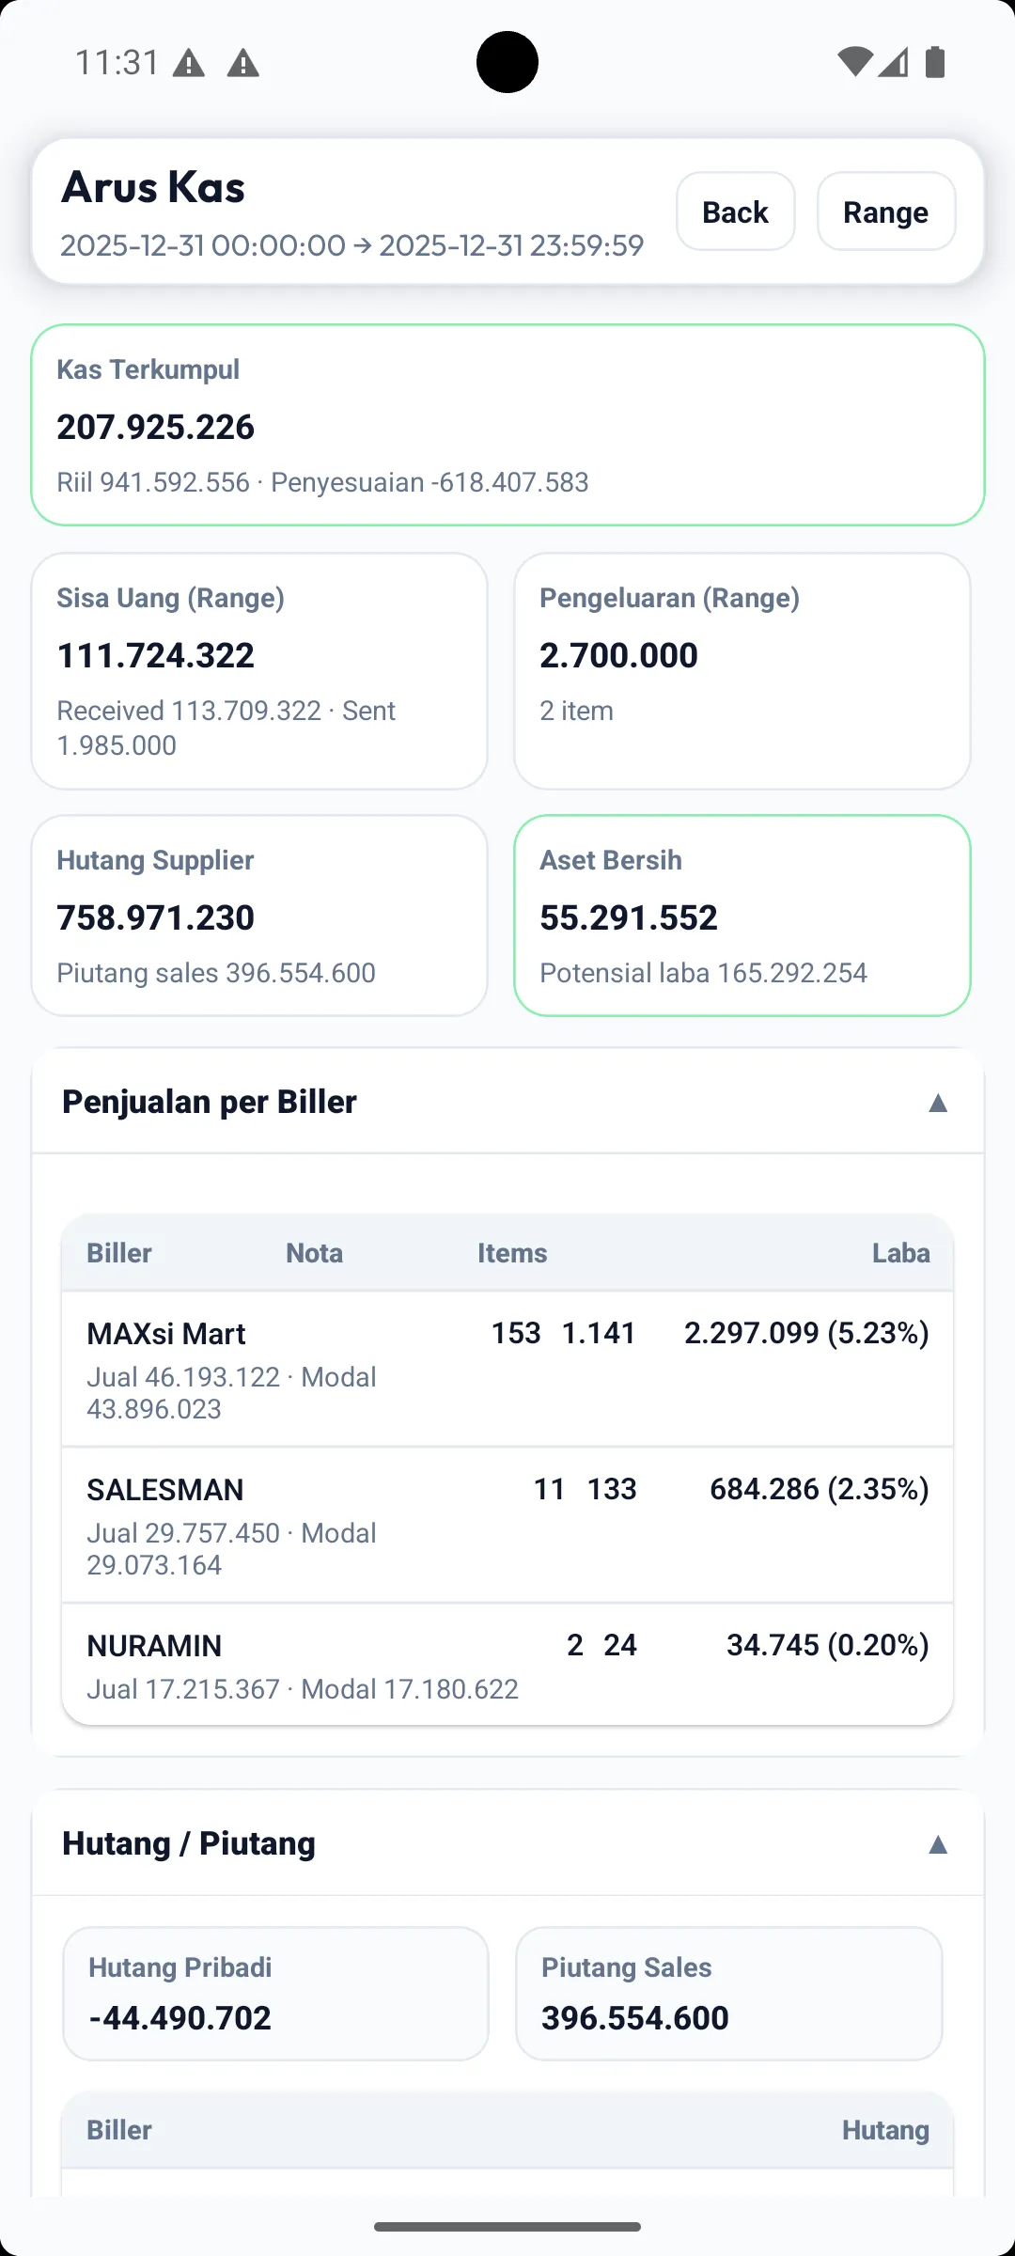Open the Kas Terkumpul card

tap(507, 425)
